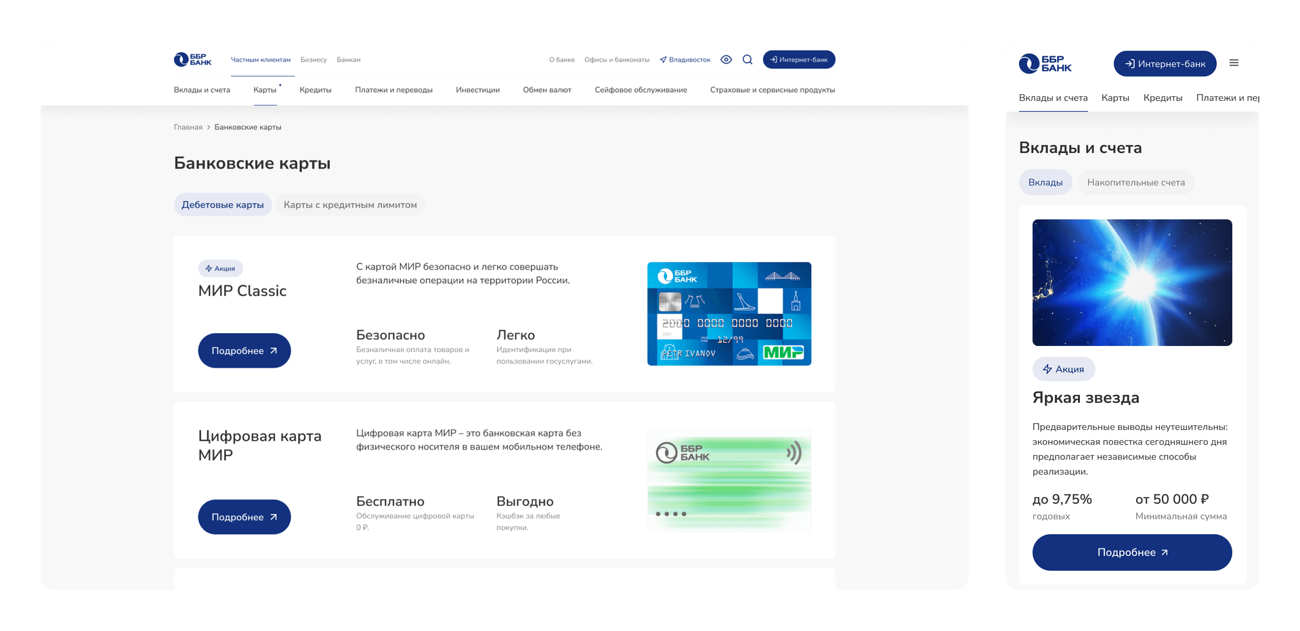1300x631 pixels.
Task: Open Страховые и сервисные продукты menu
Action: point(772,90)
